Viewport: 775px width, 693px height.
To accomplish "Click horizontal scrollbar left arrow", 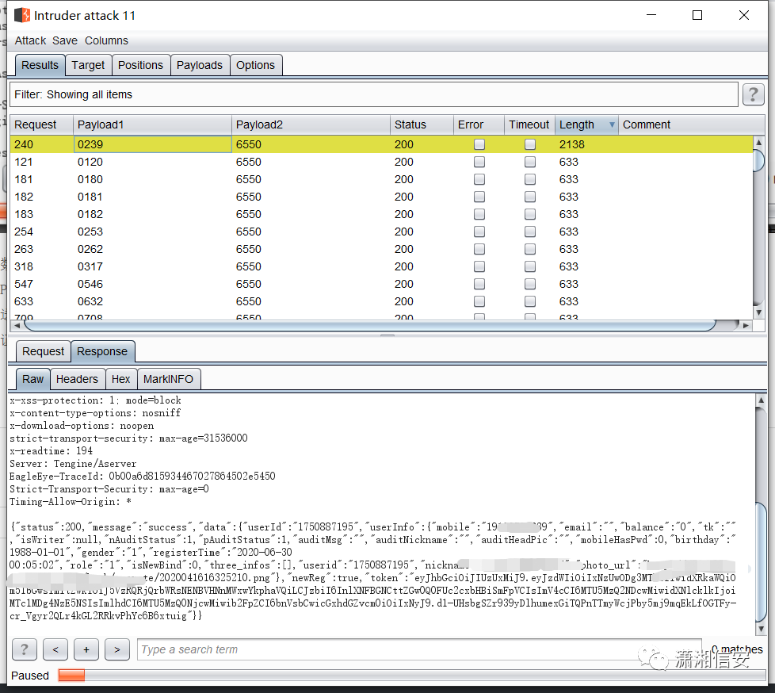I will click(x=17, y=325).
